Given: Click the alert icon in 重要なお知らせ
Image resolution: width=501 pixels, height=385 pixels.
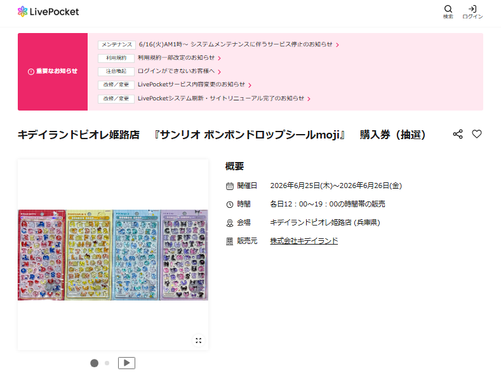Looking at the screenshot, I should click(x=31, y=72).
